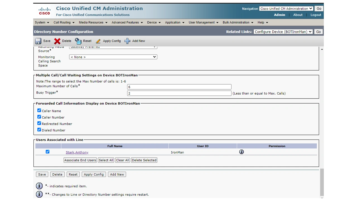The width and height of the screenshot is (357, 201).
Task: Click the bottom Reset button
Action: tap(73, 174)
